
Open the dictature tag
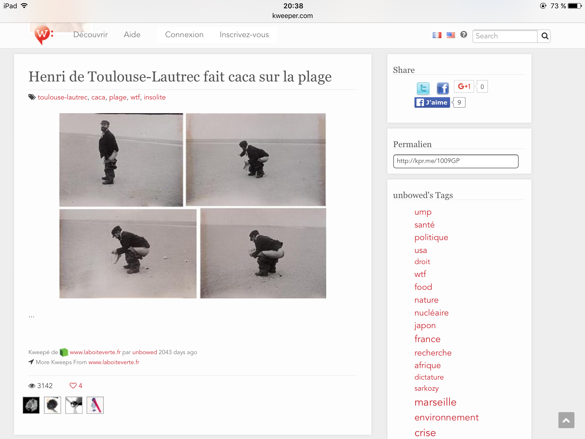click(429, 377)
